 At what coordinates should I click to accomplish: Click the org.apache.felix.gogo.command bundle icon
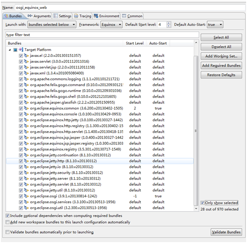(x=26, y=85)
